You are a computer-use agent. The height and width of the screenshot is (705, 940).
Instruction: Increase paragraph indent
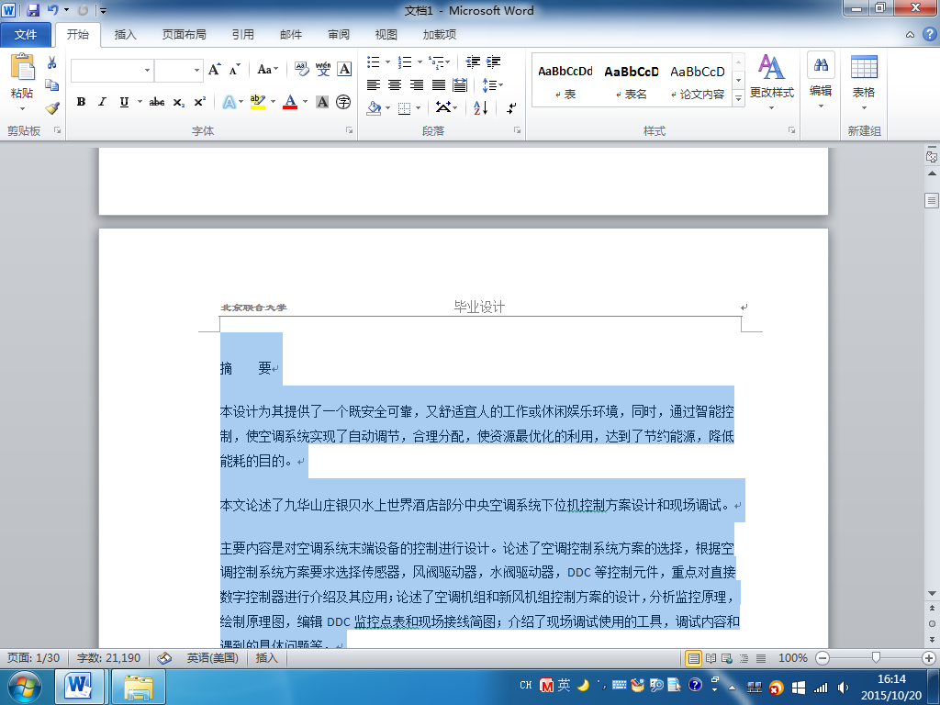pos(493,62)
